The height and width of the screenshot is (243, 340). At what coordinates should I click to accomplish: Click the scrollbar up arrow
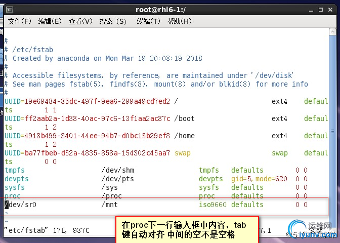332,32
